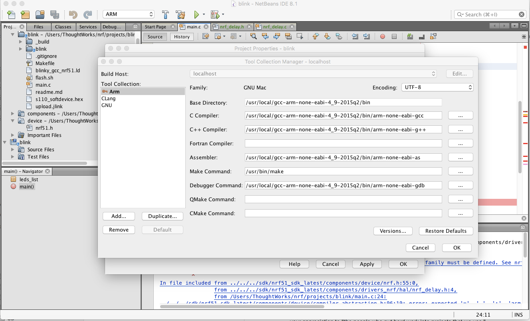The image size is (530, 321).
Task: Click the Open Project toolbar icon
Action: (40, 14)
